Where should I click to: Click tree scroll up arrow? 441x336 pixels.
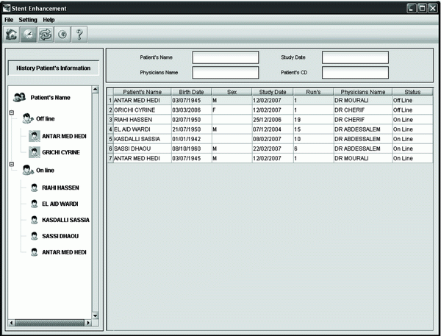click(x=96, y=90)
